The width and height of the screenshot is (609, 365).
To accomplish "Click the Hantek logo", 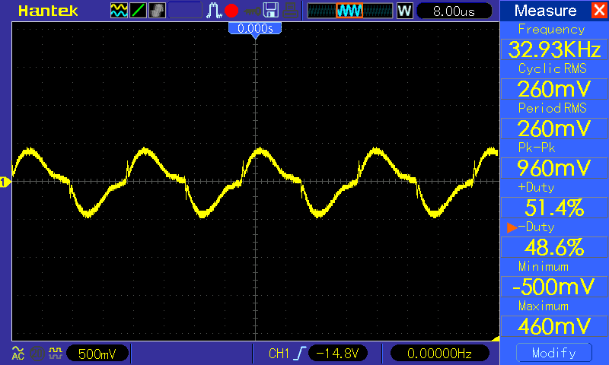I will [48, 11].
